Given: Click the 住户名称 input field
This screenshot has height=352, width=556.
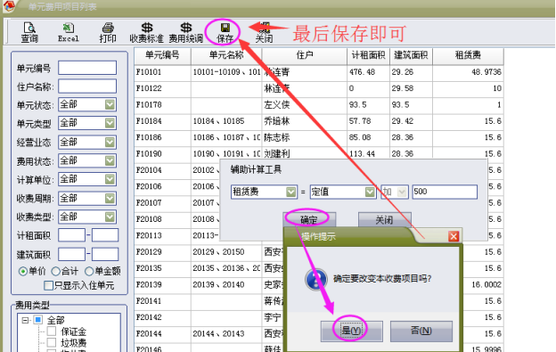Looking at the screenshot, I should (x=87, y=86).
